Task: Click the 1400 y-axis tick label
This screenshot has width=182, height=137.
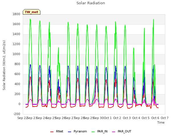Action: [16, 34]
